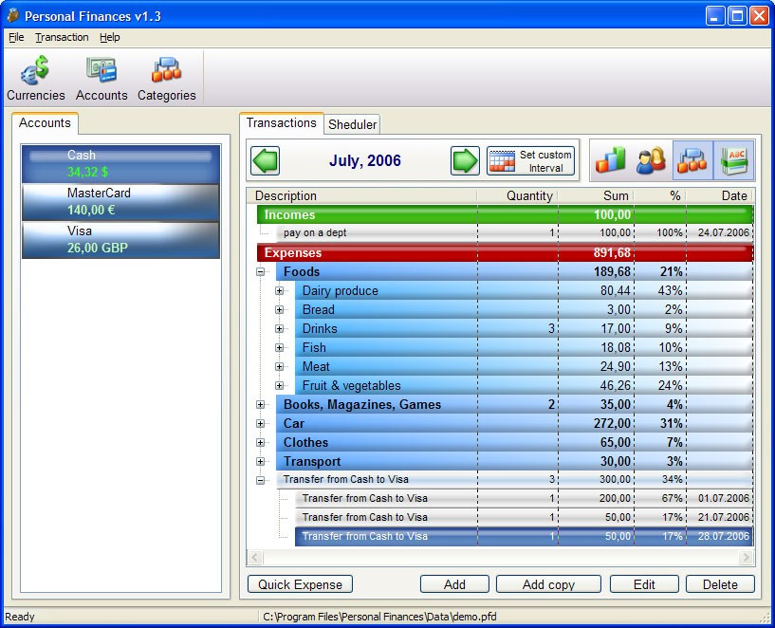
Task: Select the transfer dated 21.07.2006
Action: pyautogui.click(x=524, y=517)
